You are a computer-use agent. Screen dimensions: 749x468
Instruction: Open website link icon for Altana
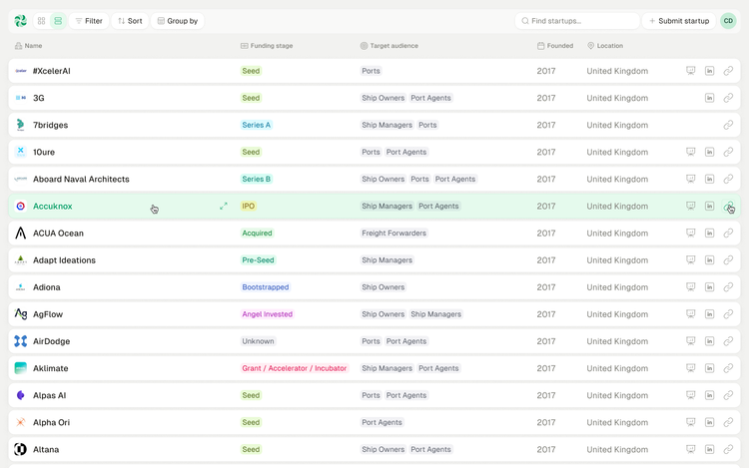tap(728, 449)
